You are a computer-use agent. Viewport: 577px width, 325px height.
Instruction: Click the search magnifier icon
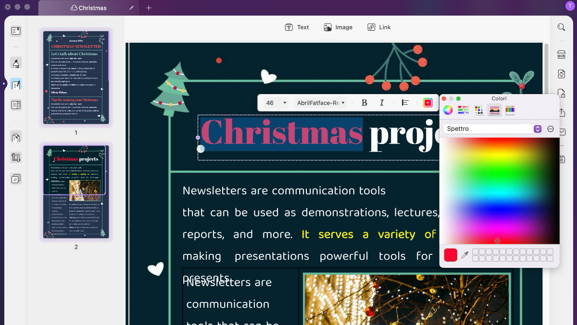(x=561, y=27)
